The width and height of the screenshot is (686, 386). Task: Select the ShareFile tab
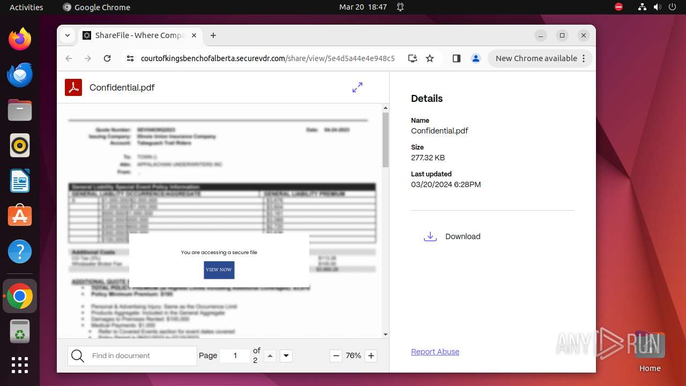pos(140,35)
